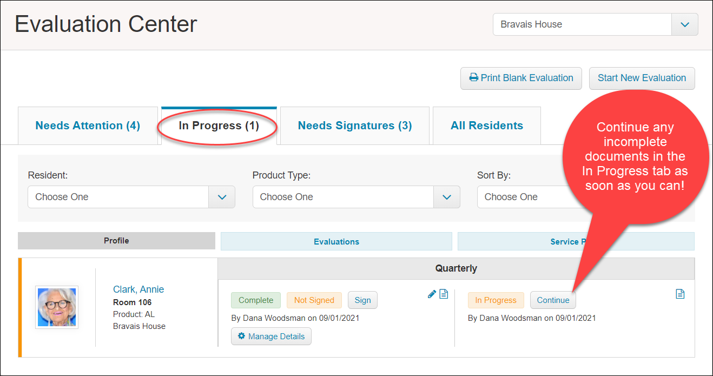Screen dimensions: 713x376
Task: Click the Sign button
Action: (x=362, y=300)
